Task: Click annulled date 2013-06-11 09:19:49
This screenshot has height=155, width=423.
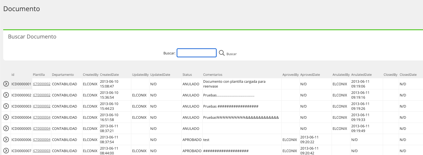Action: (x=360, y=129)
